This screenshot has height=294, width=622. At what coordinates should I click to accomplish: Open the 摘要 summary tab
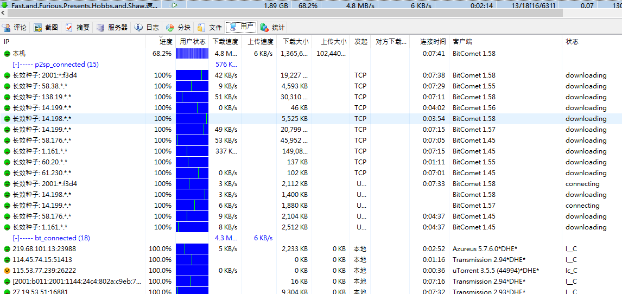pyautogui.click(x=78, y=28)
